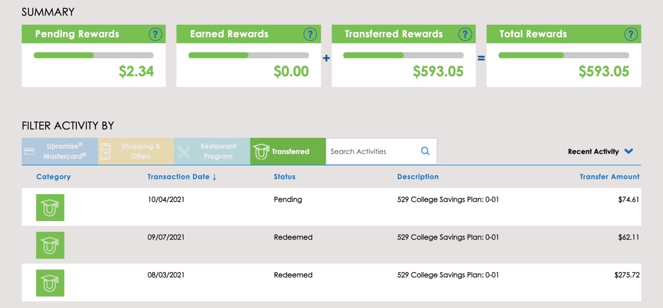Click the Transfer Amount column header
The width and height of the screenshot is (663, 308).
pos(609,177)
